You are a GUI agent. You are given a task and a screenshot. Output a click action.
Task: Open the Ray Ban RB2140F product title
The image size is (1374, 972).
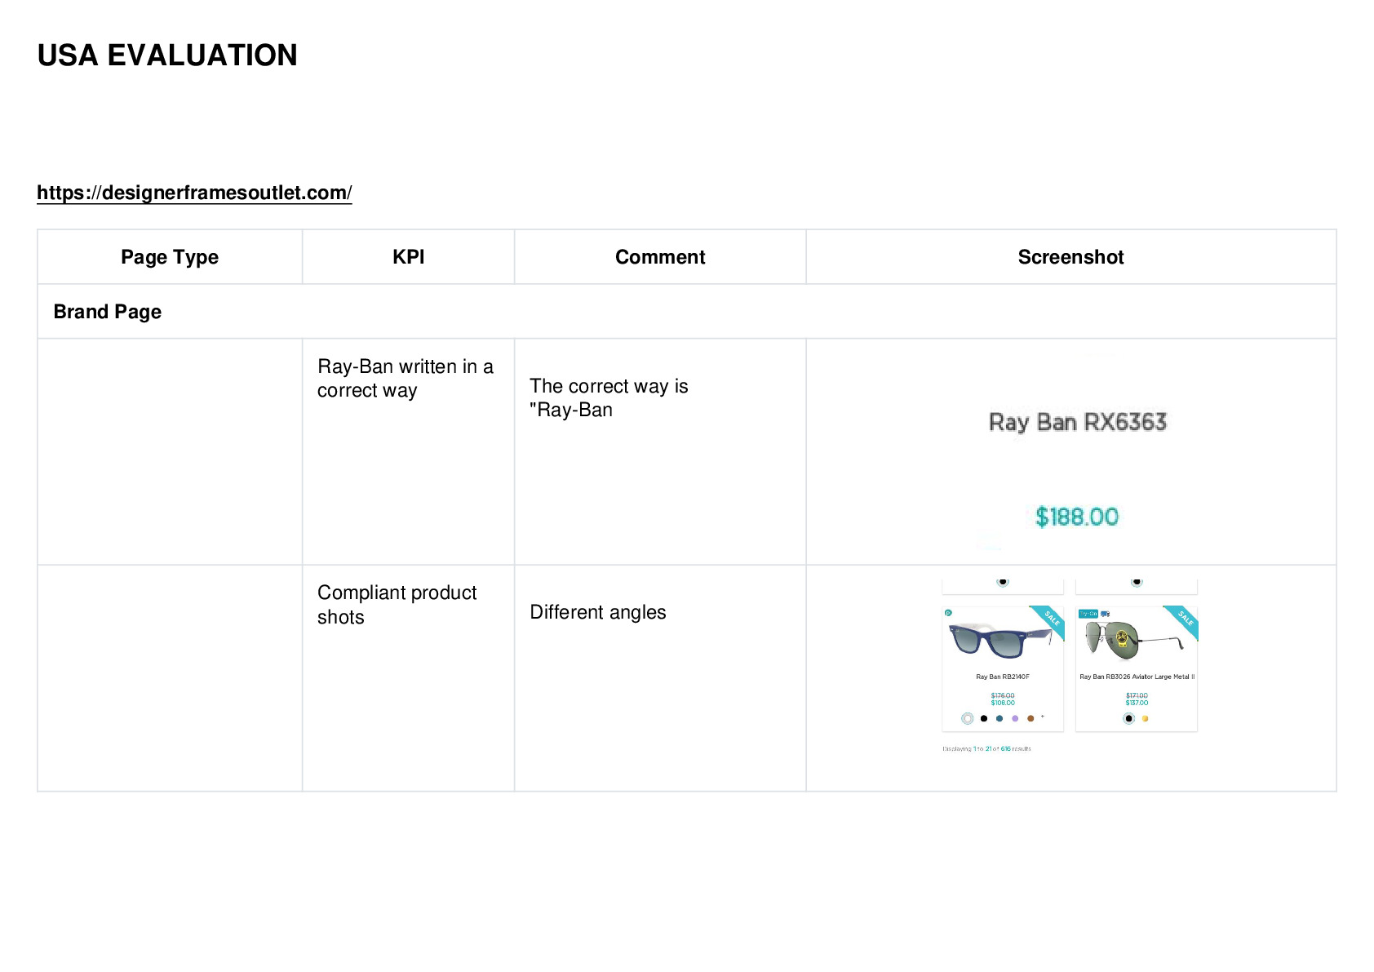[x=1003, y=677]
